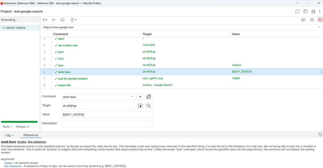Click the Description input field

(x=107, y=124)
